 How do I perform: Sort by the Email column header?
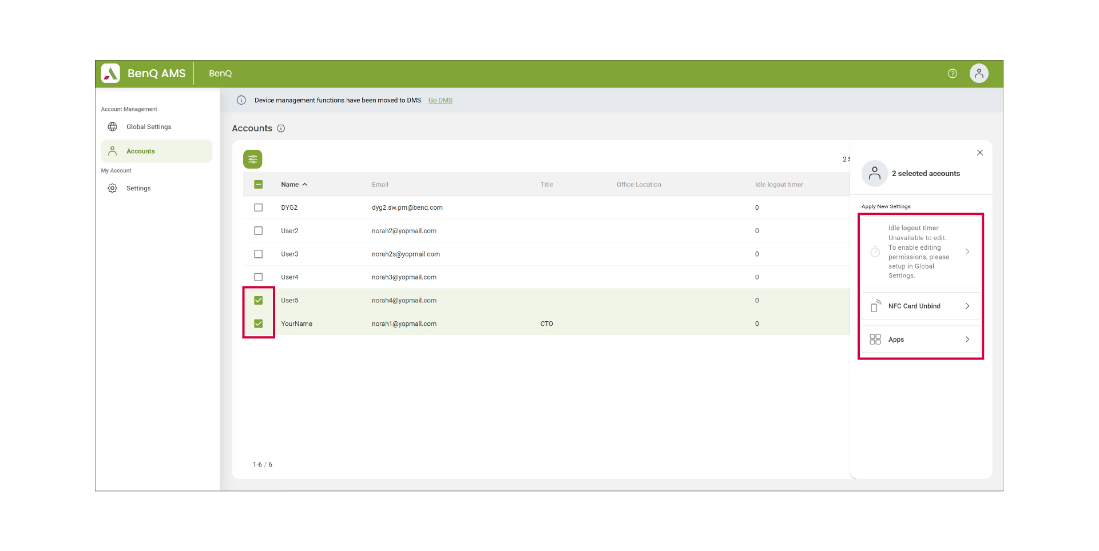(380, 185)
